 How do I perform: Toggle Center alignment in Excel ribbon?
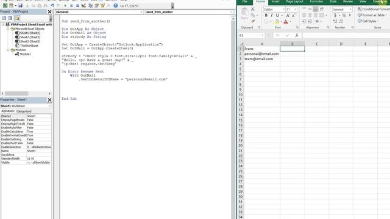pyautogui.click(x=310, y=15)
